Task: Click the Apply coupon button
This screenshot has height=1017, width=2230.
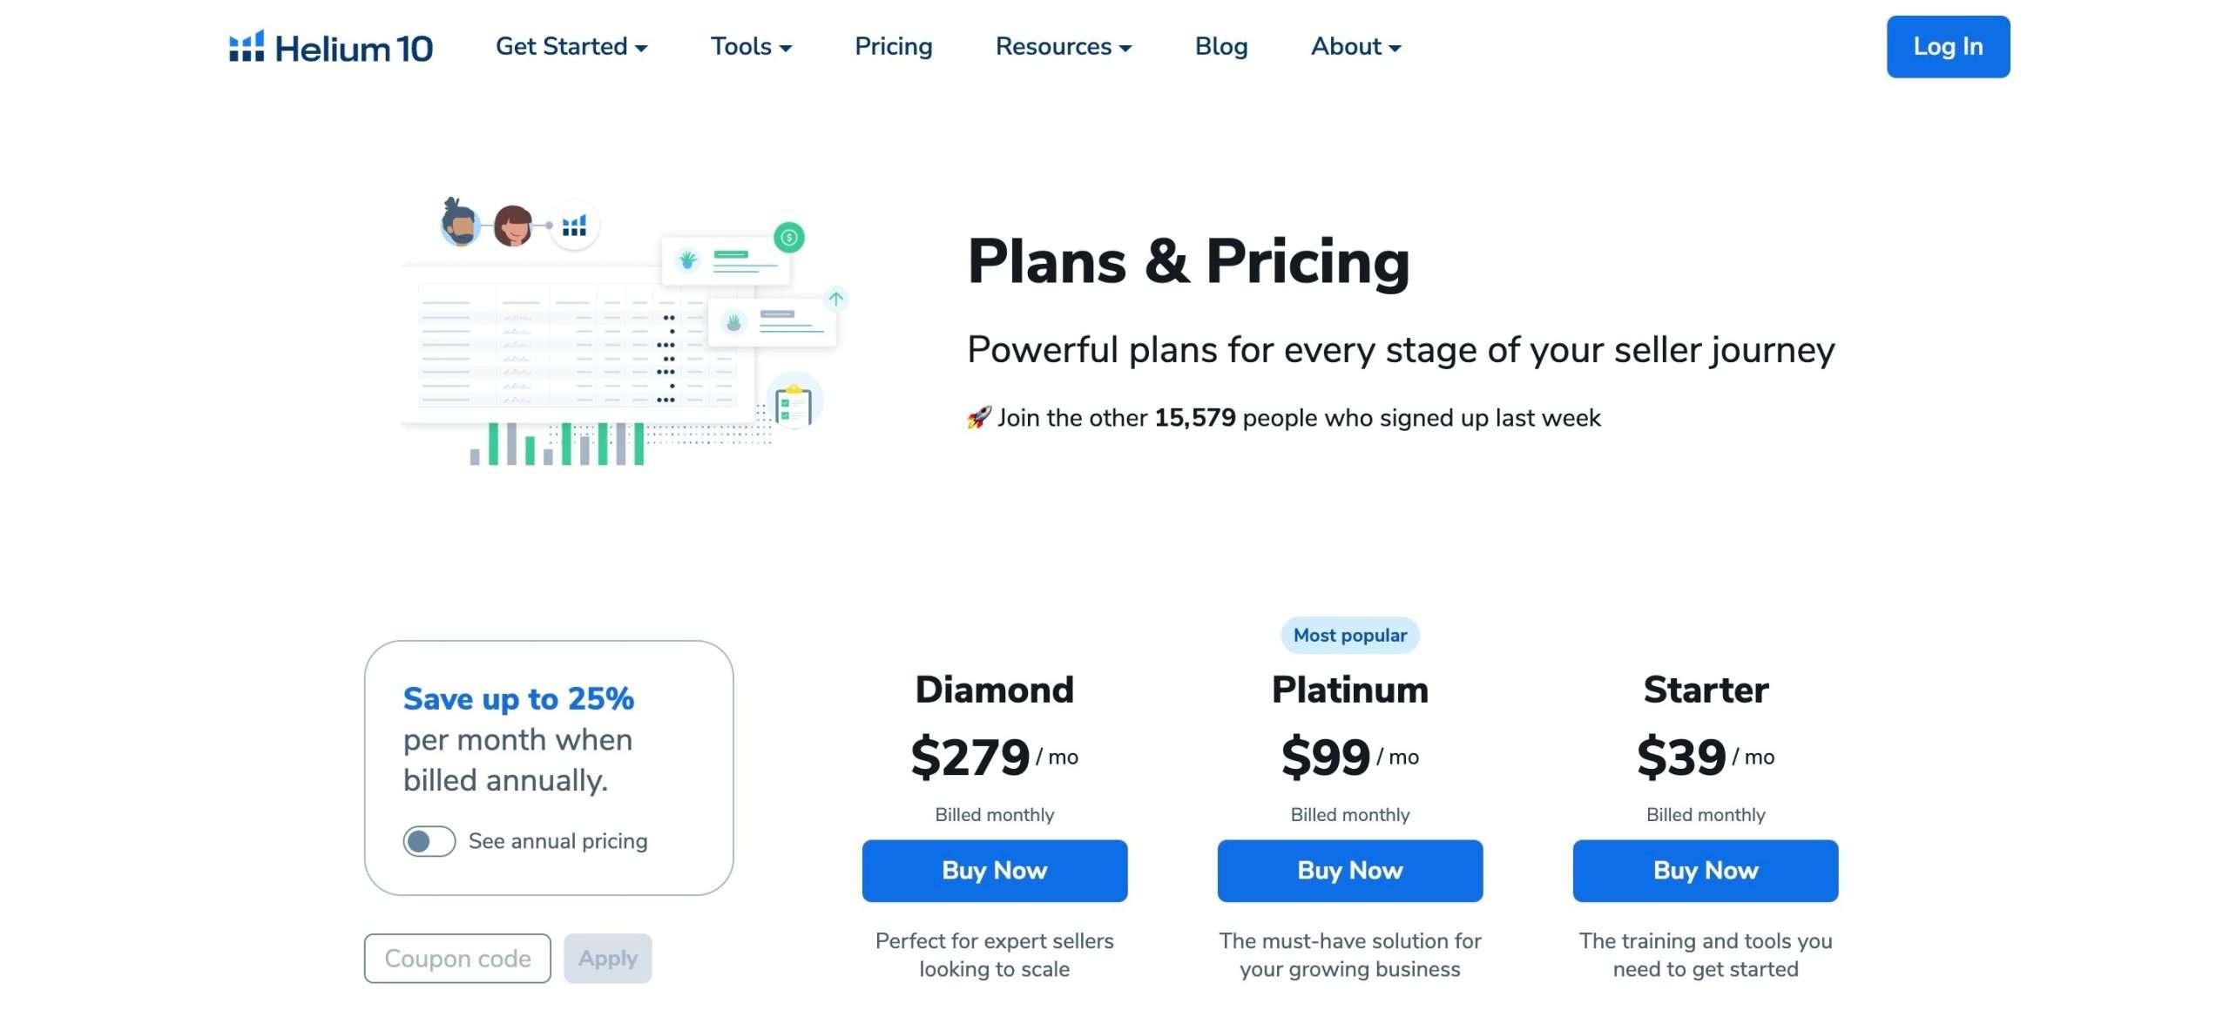Action: (608, 959)
